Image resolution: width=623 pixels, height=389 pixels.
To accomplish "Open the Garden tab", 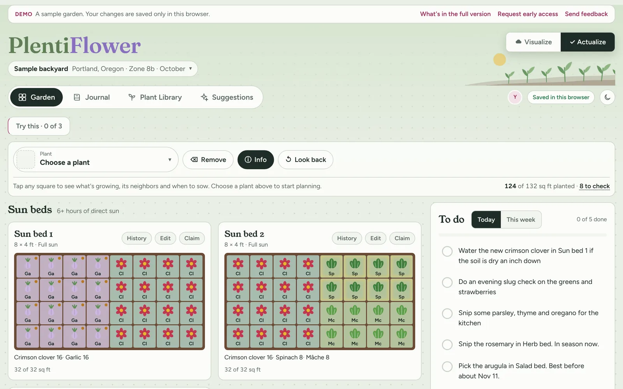I will coord(37,97).
